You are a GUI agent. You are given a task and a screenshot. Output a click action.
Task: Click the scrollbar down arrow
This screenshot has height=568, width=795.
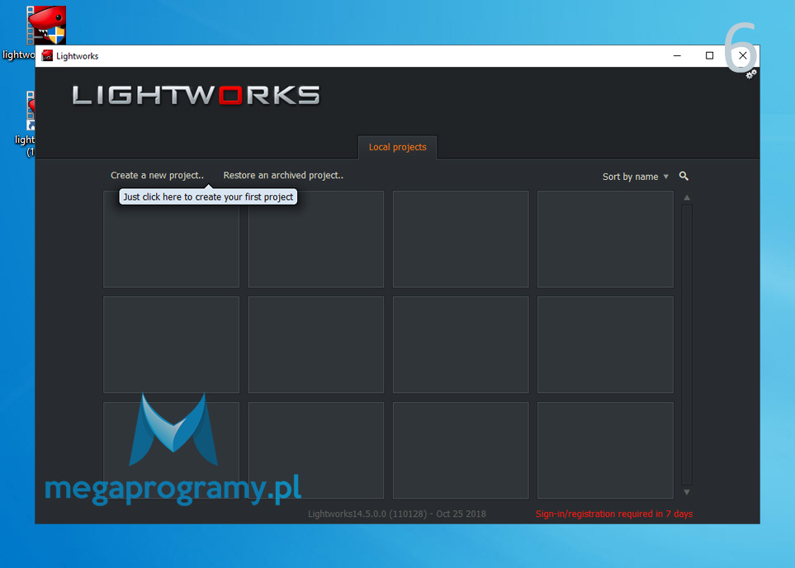687,492
